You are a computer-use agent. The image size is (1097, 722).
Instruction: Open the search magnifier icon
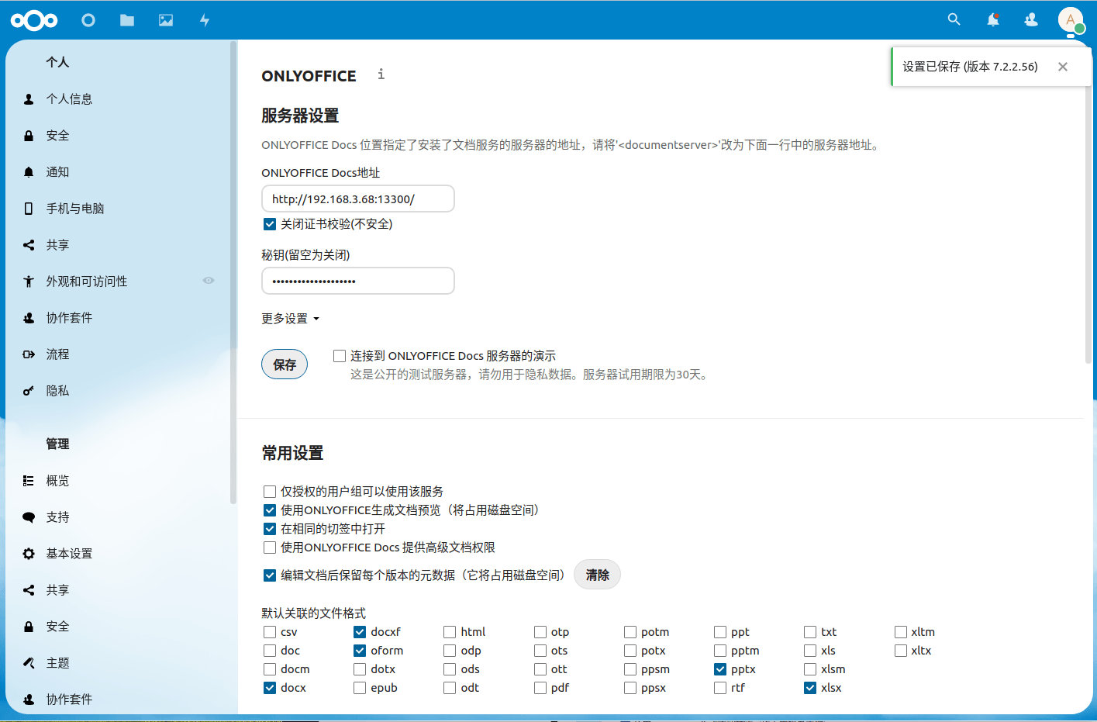coord(954,19)
